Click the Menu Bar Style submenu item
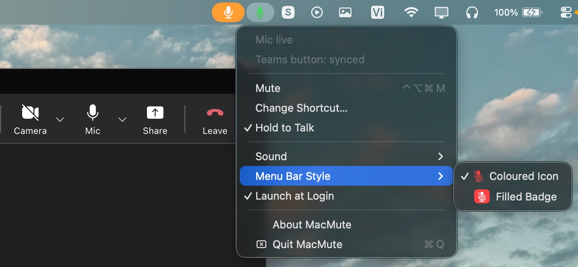Screen dimensions: 578x267 coord(346,176)
